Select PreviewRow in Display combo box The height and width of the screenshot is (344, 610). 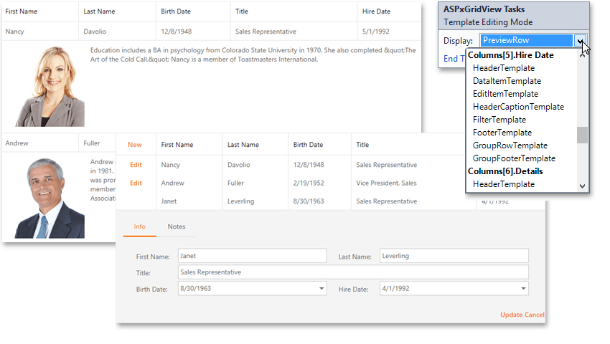tap(526, 40)
